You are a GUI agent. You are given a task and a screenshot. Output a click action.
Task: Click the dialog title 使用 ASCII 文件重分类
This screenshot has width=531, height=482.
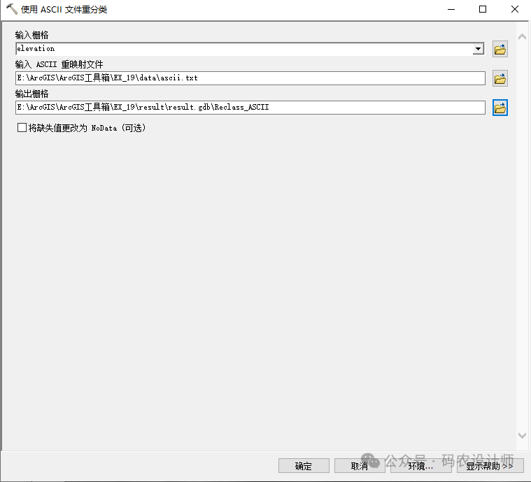click(x=64, y=10)
